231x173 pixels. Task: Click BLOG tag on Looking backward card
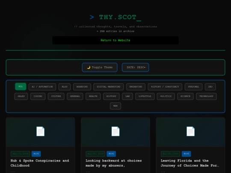coord(111,154)
